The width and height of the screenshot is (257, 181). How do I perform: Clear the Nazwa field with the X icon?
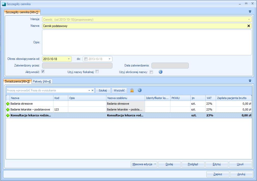[249, 26]
